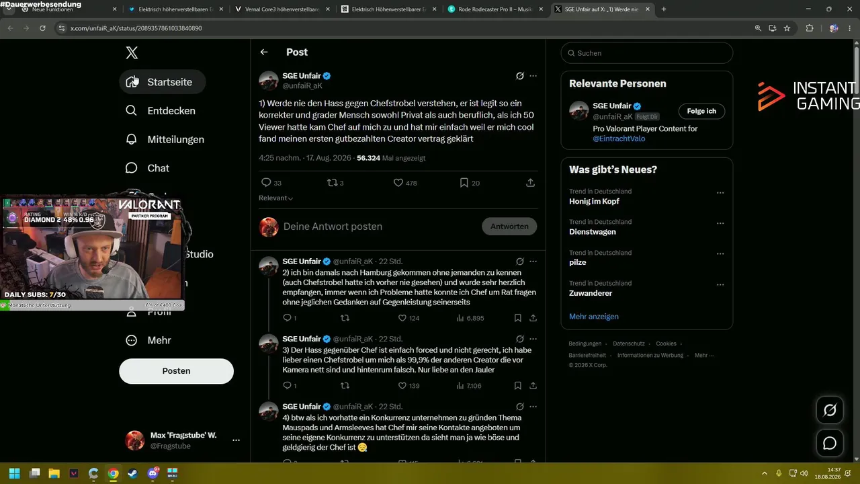This screenshot has width=860, height=484.
Task: Repost the reply about Hamburg
Action: coord(345,318)
